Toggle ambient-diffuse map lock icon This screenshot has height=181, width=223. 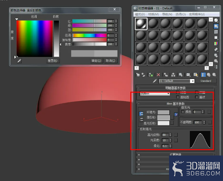tap(176, 115)
